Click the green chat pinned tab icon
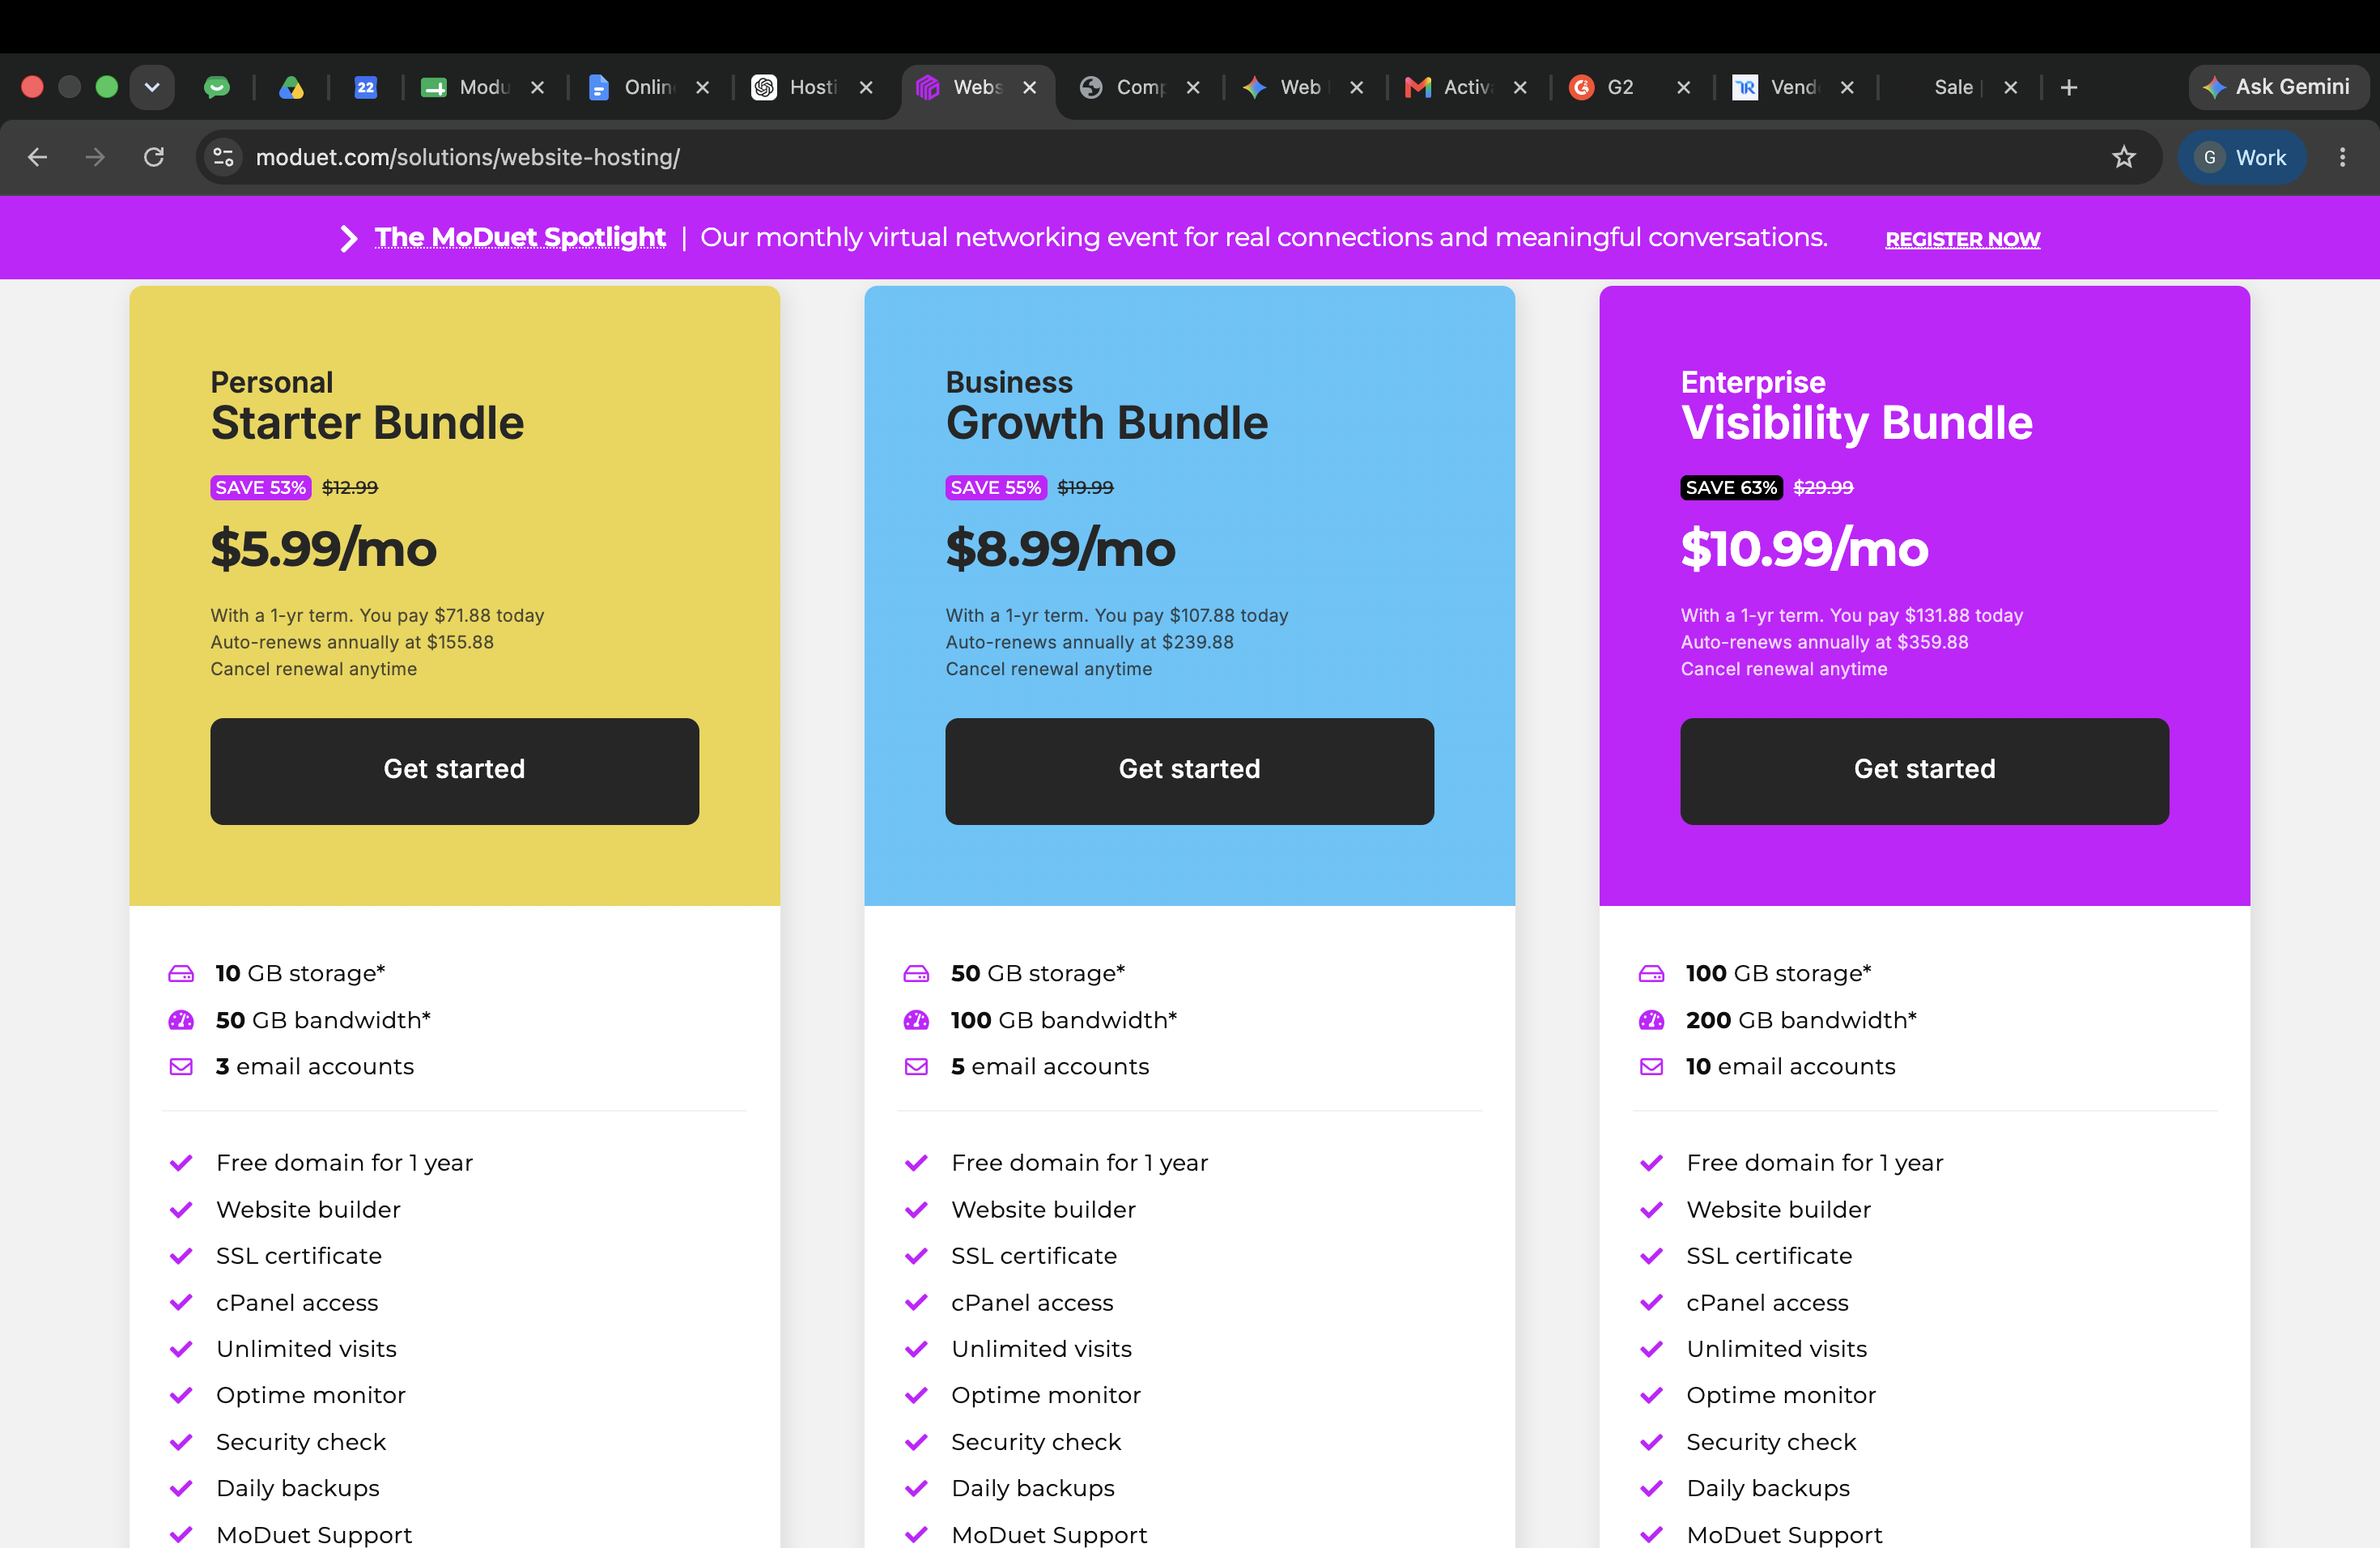The width and height of the screenshot is (2380, 1548). coord(216,88)
